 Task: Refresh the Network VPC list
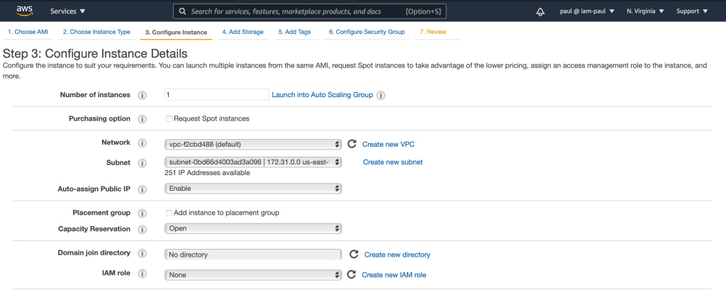click(x=352, y=144)
